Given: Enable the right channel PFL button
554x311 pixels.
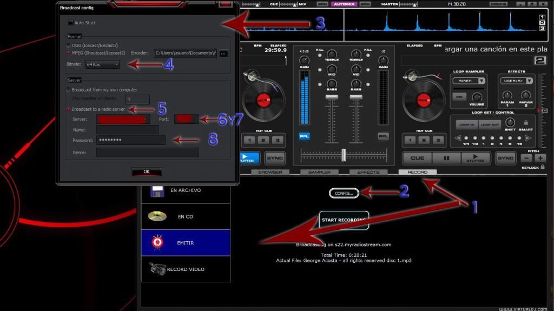Looking at the screenshot, I should pyautogui.click(x=383, y=136).
